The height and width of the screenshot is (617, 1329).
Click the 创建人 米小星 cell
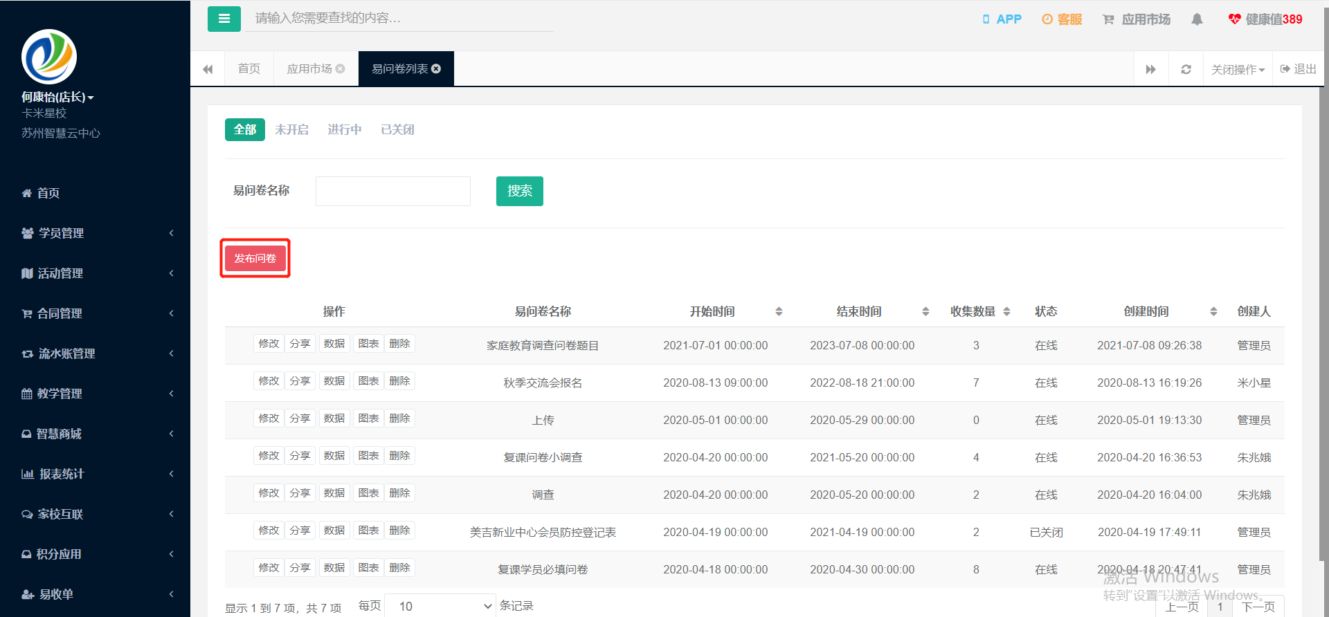pyautogui.click(x=1254, y=383)
